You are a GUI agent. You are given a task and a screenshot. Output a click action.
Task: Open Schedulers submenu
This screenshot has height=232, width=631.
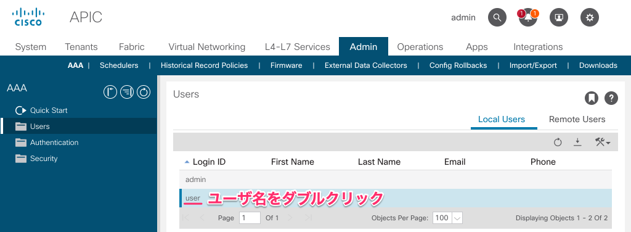[119, 65]
